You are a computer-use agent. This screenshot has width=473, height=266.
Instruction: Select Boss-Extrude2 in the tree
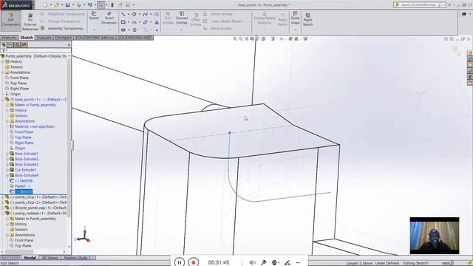click(x=27, y=159)
